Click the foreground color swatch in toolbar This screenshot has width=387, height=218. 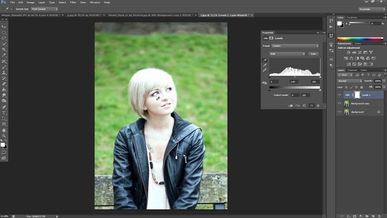coord(2,145)
